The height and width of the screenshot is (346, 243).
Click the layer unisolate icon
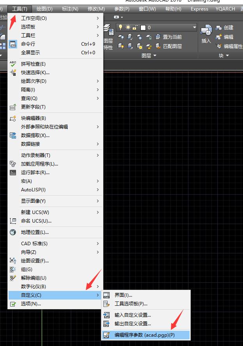pyautogui.click(x=130, y=46)
